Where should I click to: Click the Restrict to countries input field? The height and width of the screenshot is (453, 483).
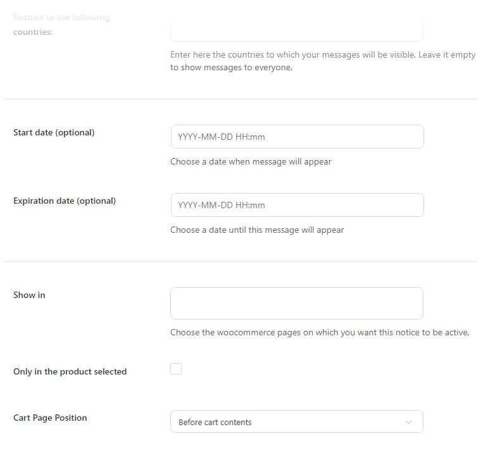point(296,30)
